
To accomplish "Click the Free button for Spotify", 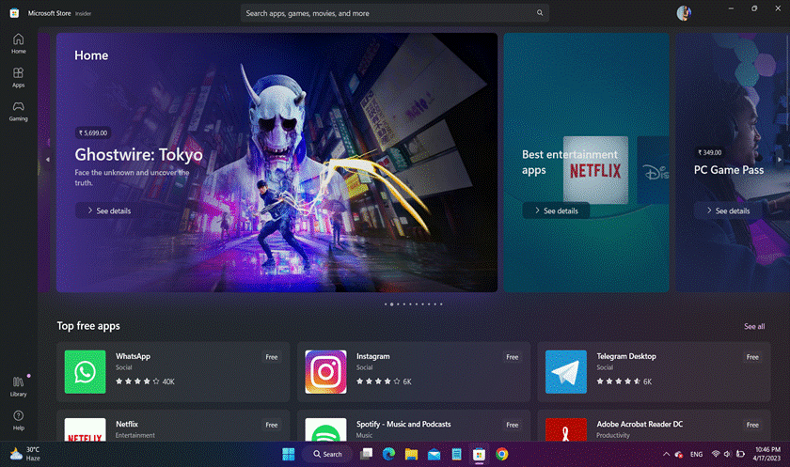I will coord(513,425).
